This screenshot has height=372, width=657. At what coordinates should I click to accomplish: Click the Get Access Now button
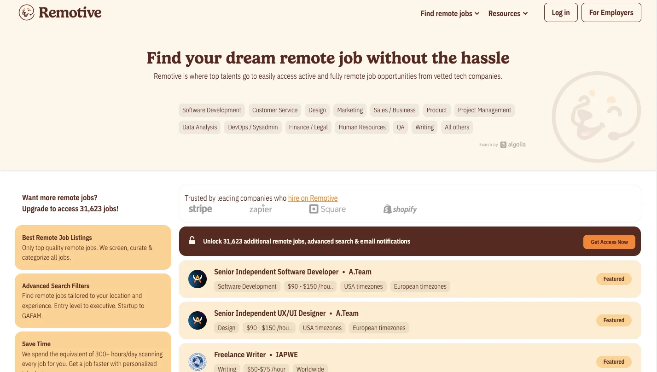[x=609, y=242]
